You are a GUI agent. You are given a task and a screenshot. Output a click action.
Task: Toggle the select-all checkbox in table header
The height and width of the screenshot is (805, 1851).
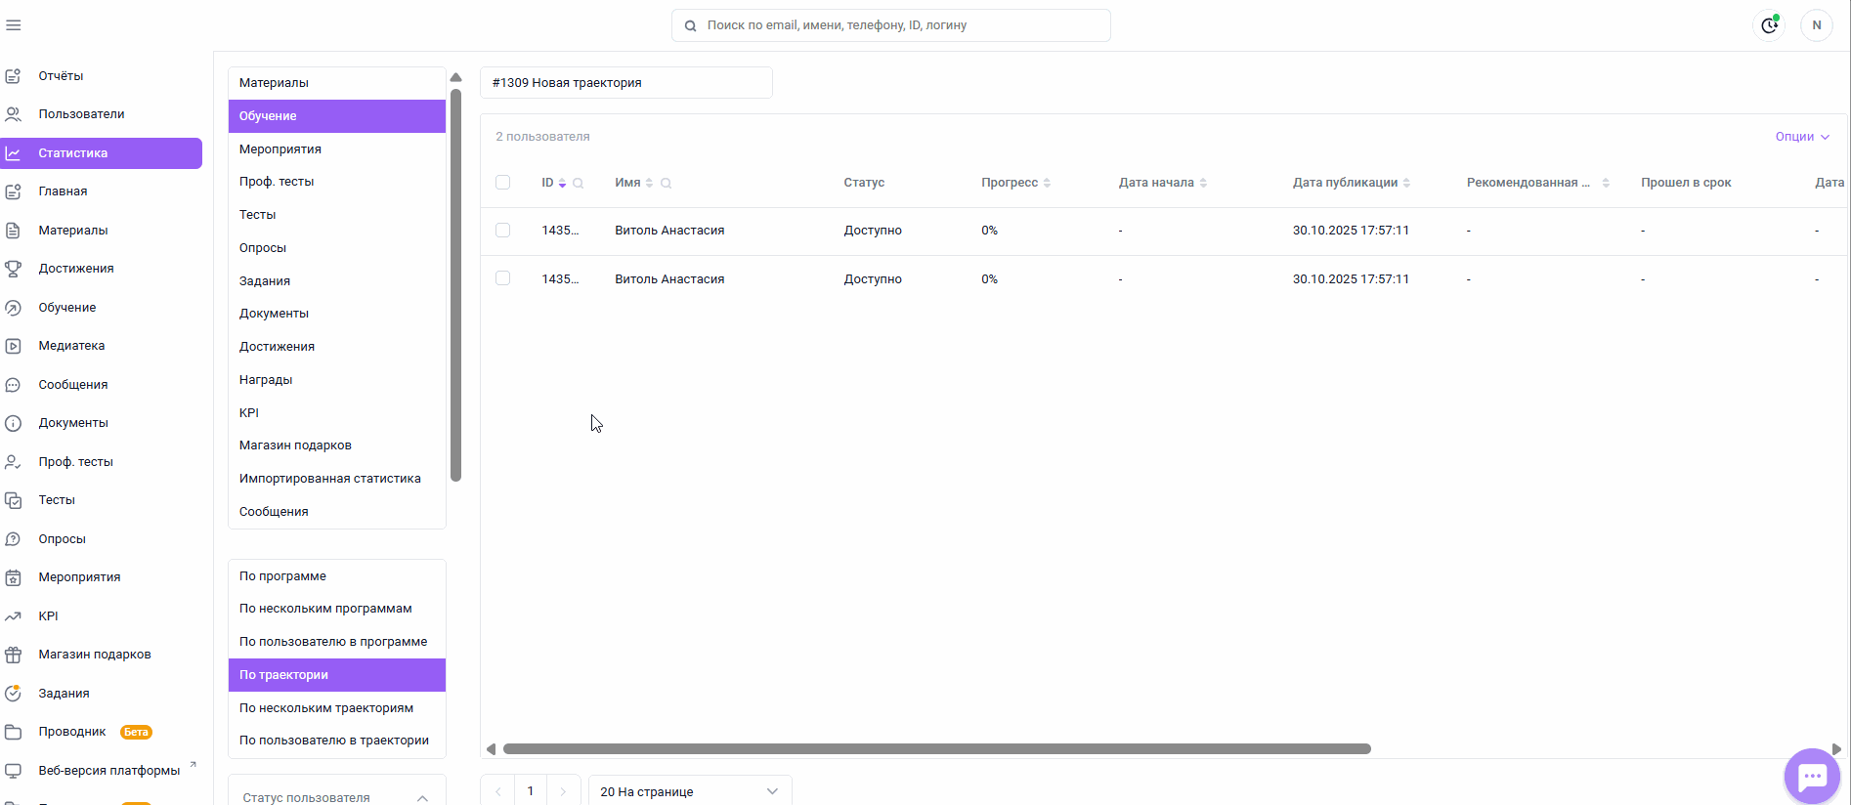pyautogui.click(x=502, y=183)
